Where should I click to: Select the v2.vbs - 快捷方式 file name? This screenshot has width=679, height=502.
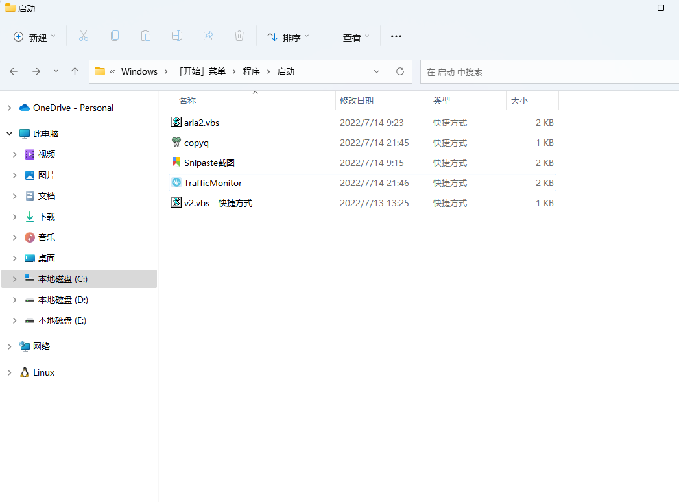(219, 203)
